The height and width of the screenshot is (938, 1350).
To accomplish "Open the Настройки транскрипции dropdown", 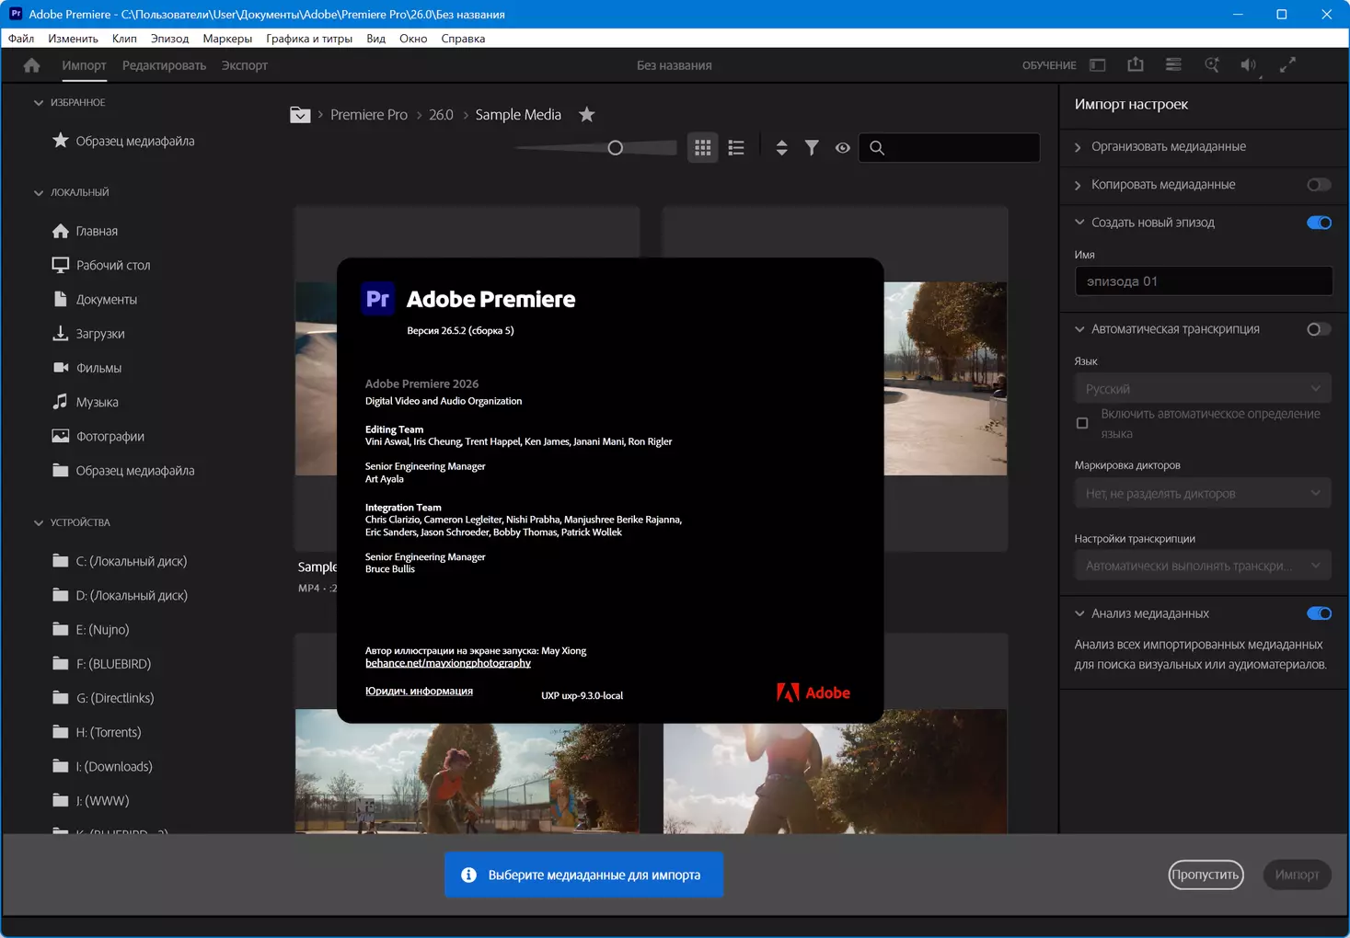I will [x=1203, y=566].
